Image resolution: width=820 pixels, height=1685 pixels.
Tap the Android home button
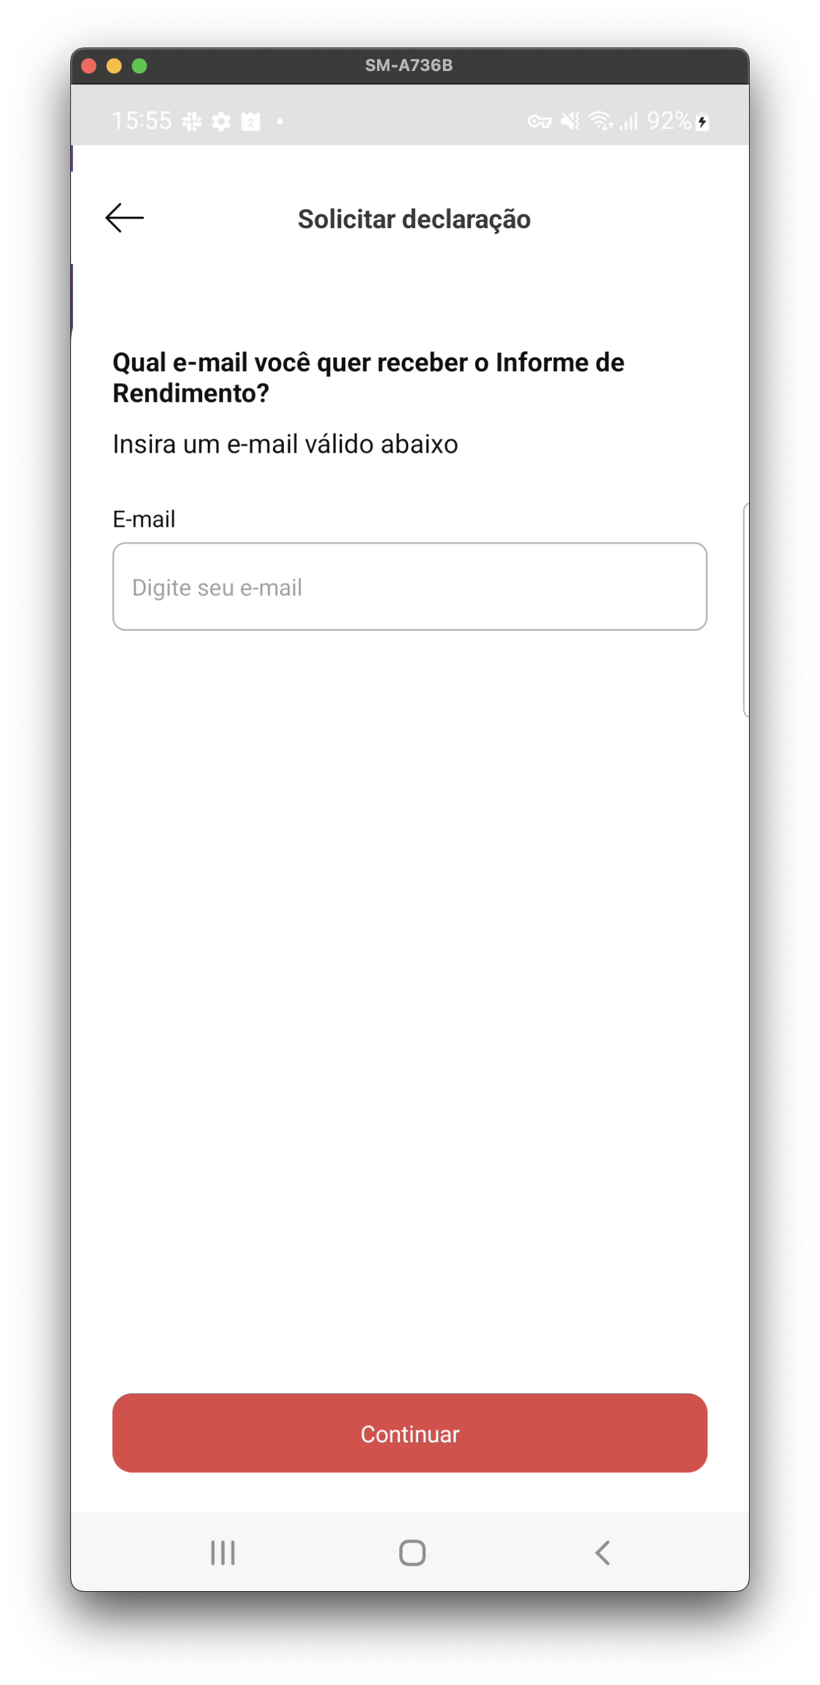(x=412, y=1552)
